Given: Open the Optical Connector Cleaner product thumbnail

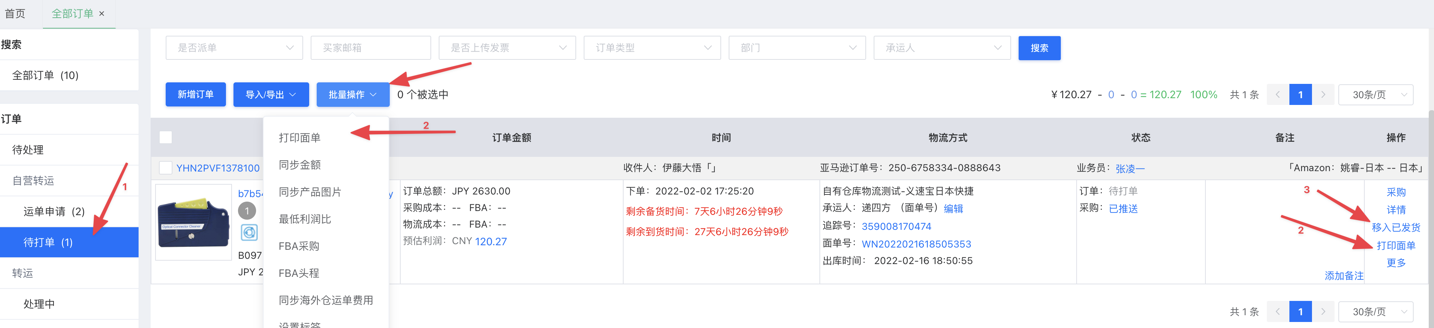Looking at the screenshot, I should (x=193, y=223).
